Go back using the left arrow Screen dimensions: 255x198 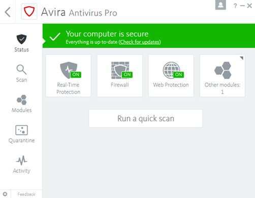(8, 12)
